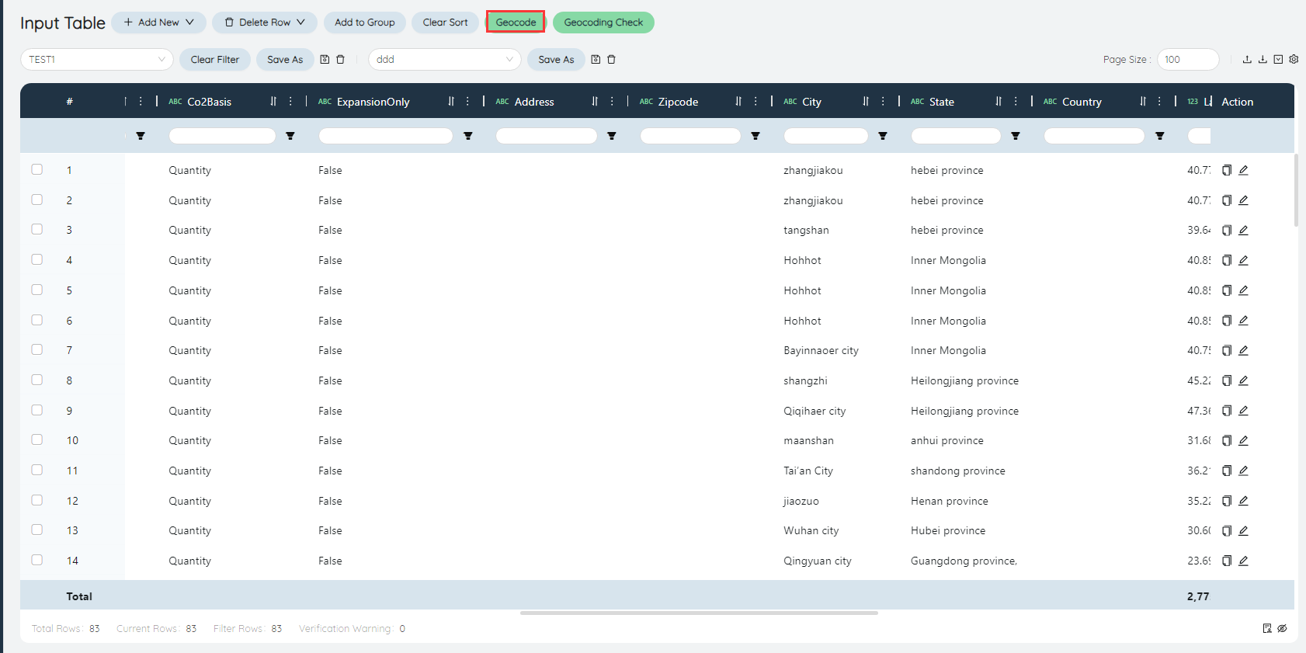Click the Geocode button
The height and width of the screenshot is (653, 1306).
(x=516, y=23)
